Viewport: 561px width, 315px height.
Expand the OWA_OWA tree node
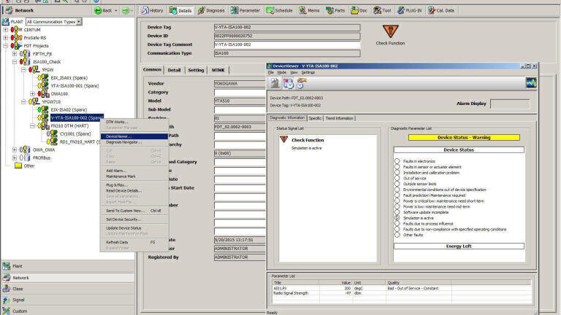(15, 149)
